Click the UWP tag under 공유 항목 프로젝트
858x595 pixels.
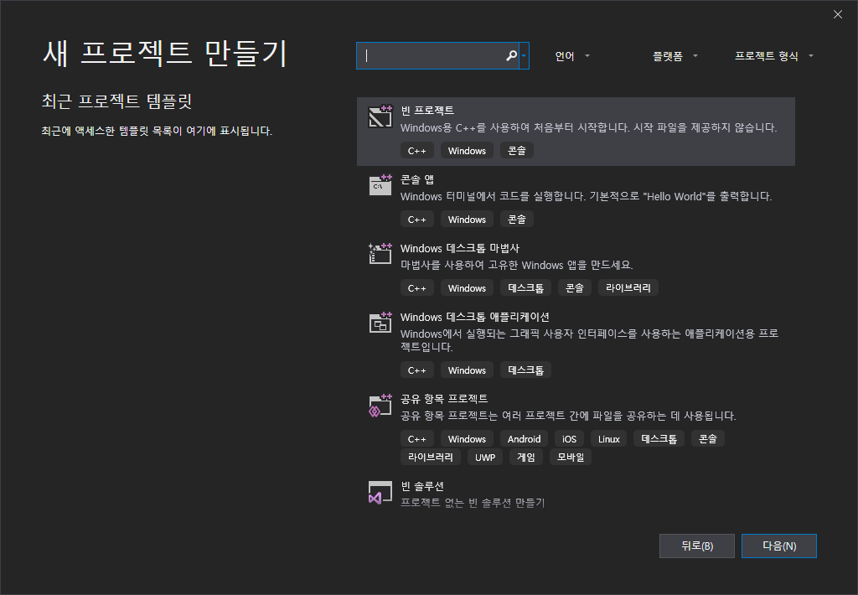[485, 457]
